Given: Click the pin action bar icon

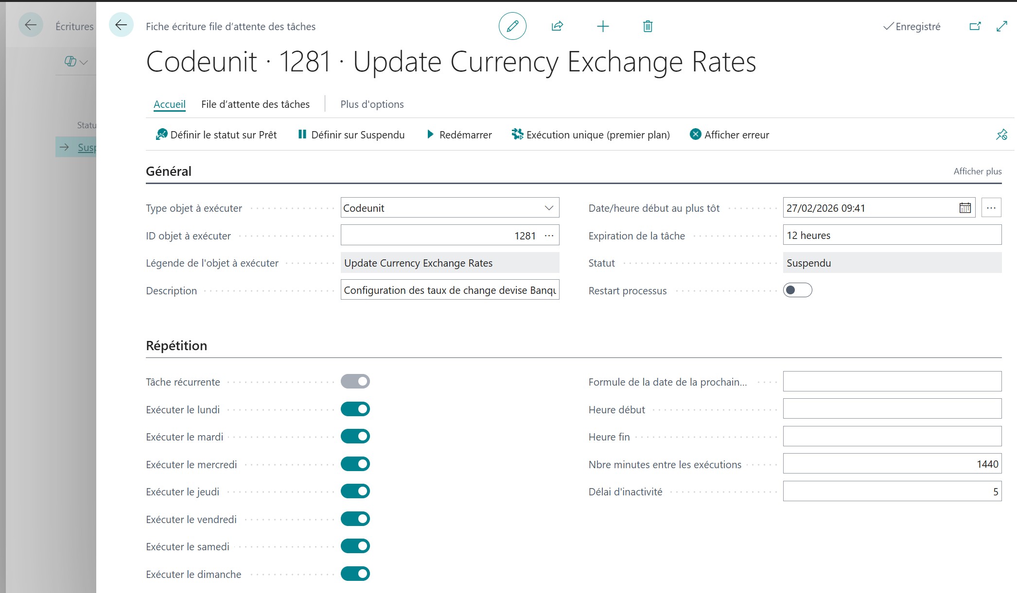Looking at the screenshot, I should (1001, 135).
